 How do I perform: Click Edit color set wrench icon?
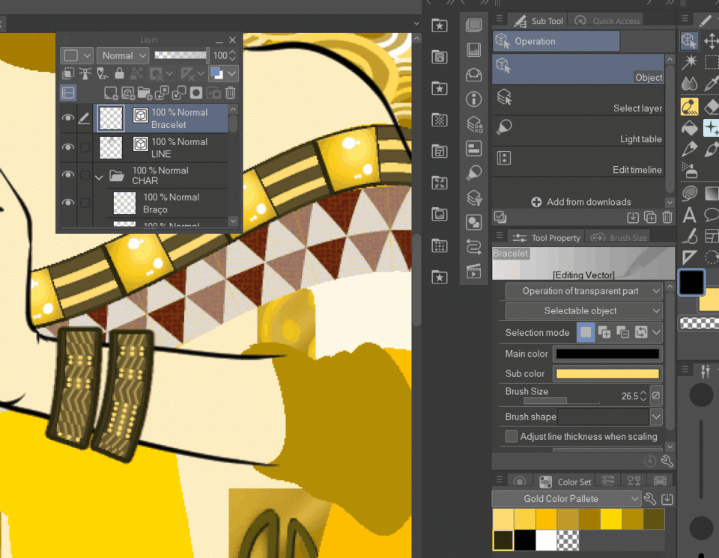tap(650, 498)
